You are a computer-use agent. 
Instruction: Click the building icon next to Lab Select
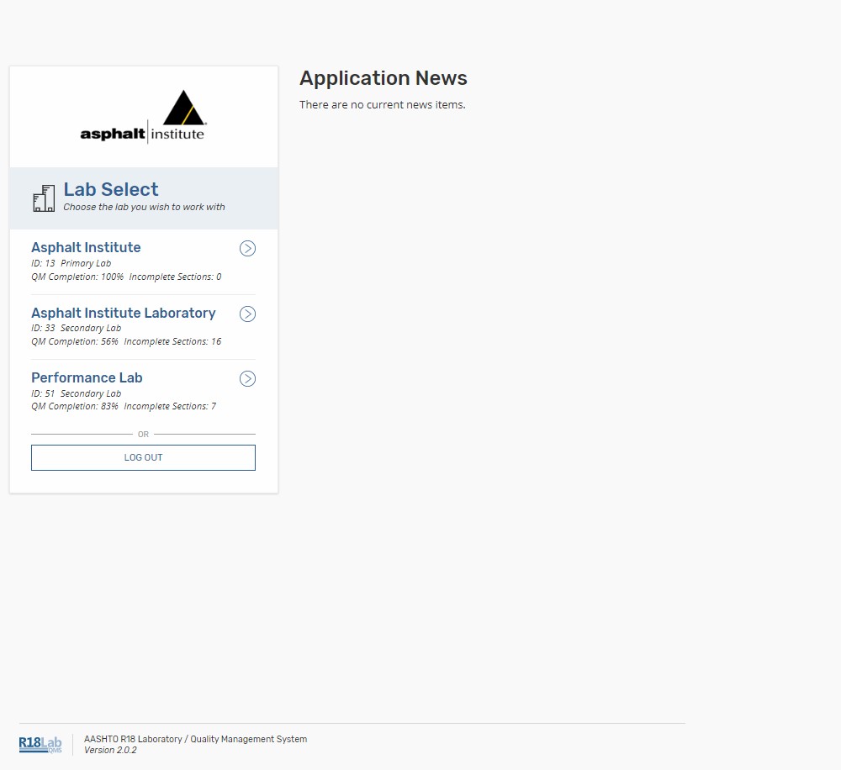pyautogui.click(x=44, y=198)
